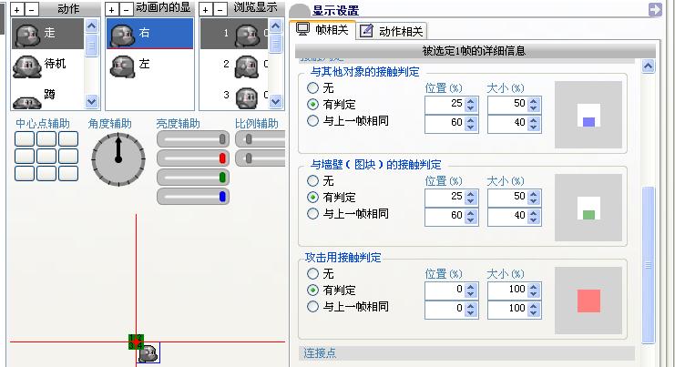The width and height of the screenshot is (675, 367).
Task: Click the plus button in the 浏览显示 panel
Action: (x=206, y=9)
